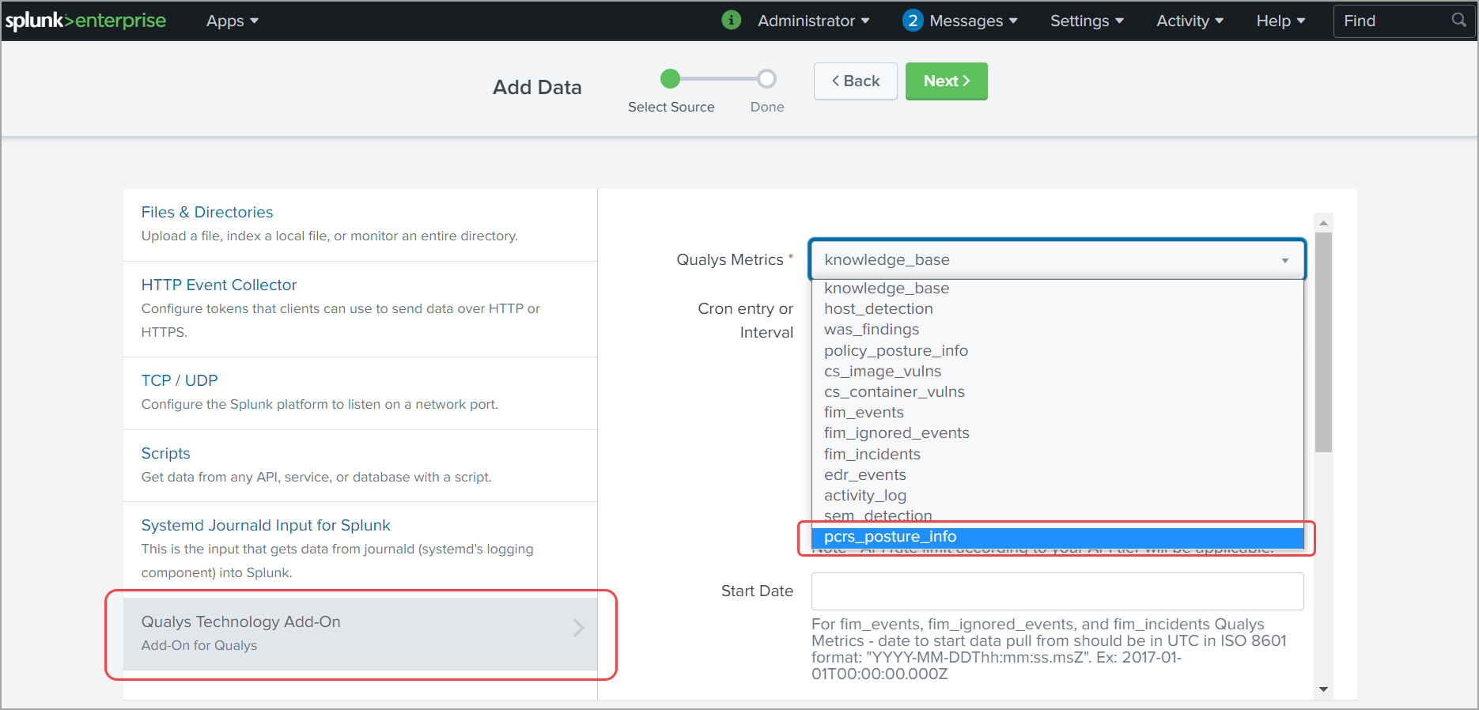
Task: Select pcrs_posture_info from the list
Action: coord(890,537)
